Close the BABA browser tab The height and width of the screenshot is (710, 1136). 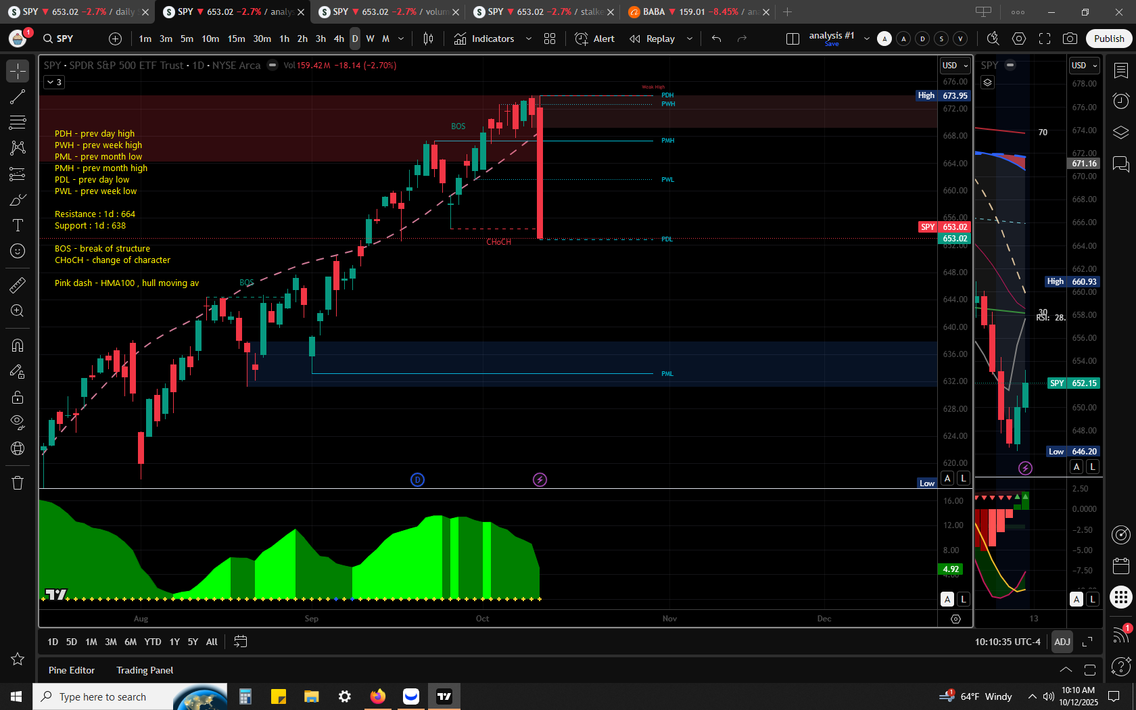tap(766, 12)
